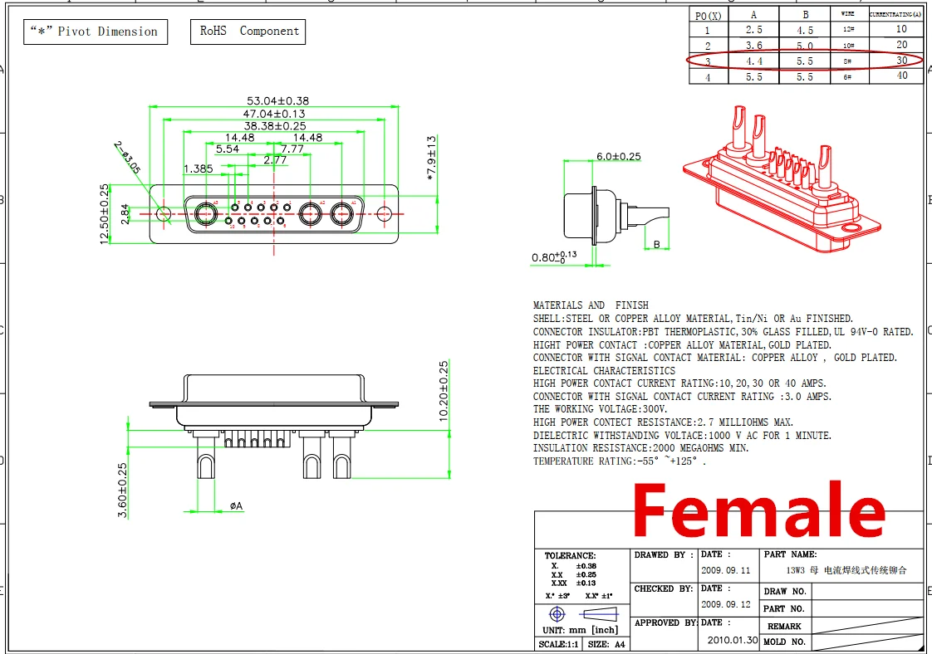Click the MATERIALS AND FINISH heading
The image size is (932, 654).
(x=591, y=305)
